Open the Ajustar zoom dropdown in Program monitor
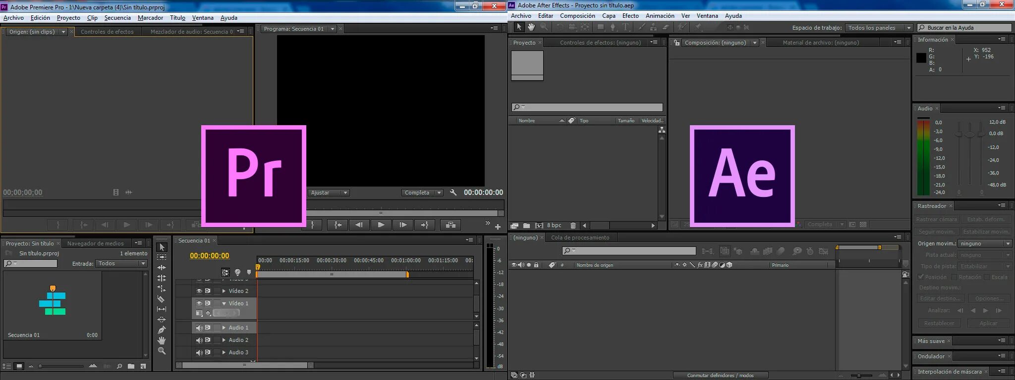The height and width of the screenshot is (380, 1015). pos(329,192)
